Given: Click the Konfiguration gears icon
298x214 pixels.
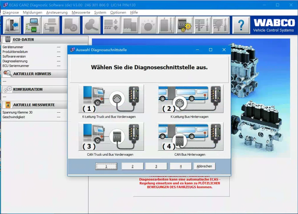Looking at the screenshot, I should 7,89.
